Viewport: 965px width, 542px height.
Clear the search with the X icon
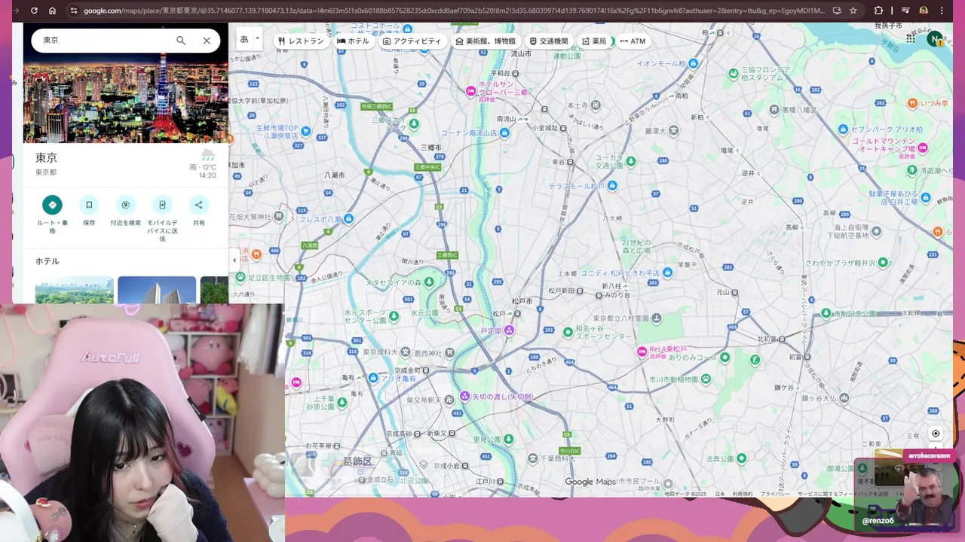[207, 40]
